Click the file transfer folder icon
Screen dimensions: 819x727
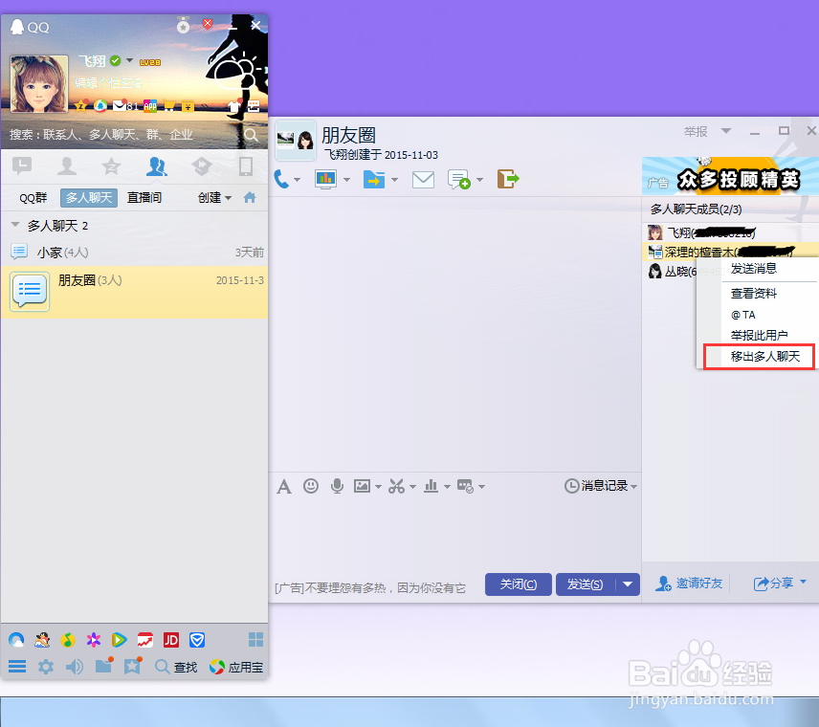pyautogui.click(x=374, y=179)
